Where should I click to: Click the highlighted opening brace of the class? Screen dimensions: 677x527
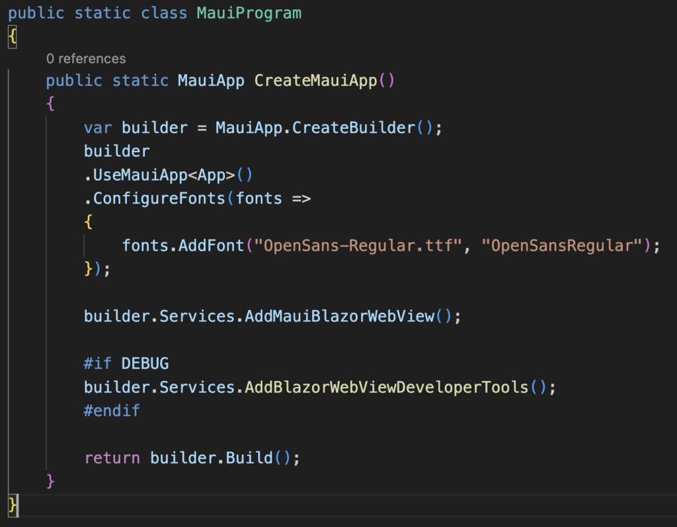tap(12, 37)
